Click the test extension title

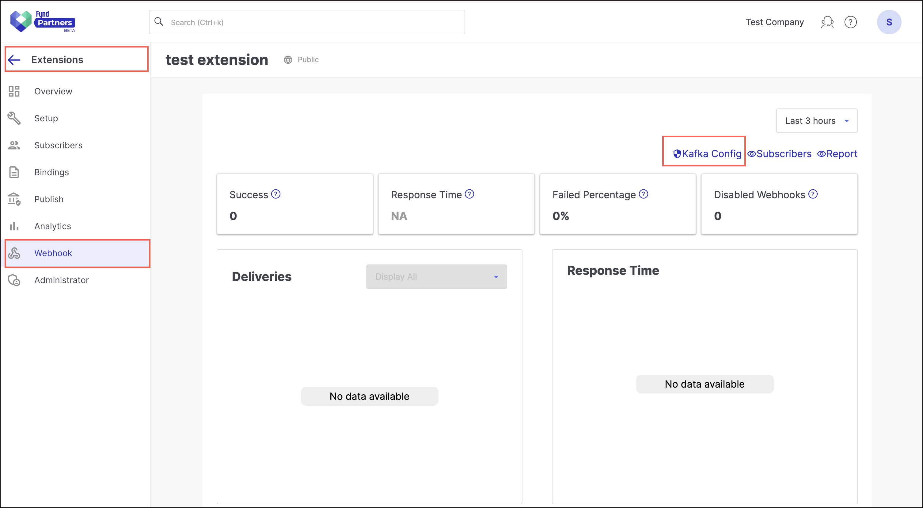click(x=217, y=59)
